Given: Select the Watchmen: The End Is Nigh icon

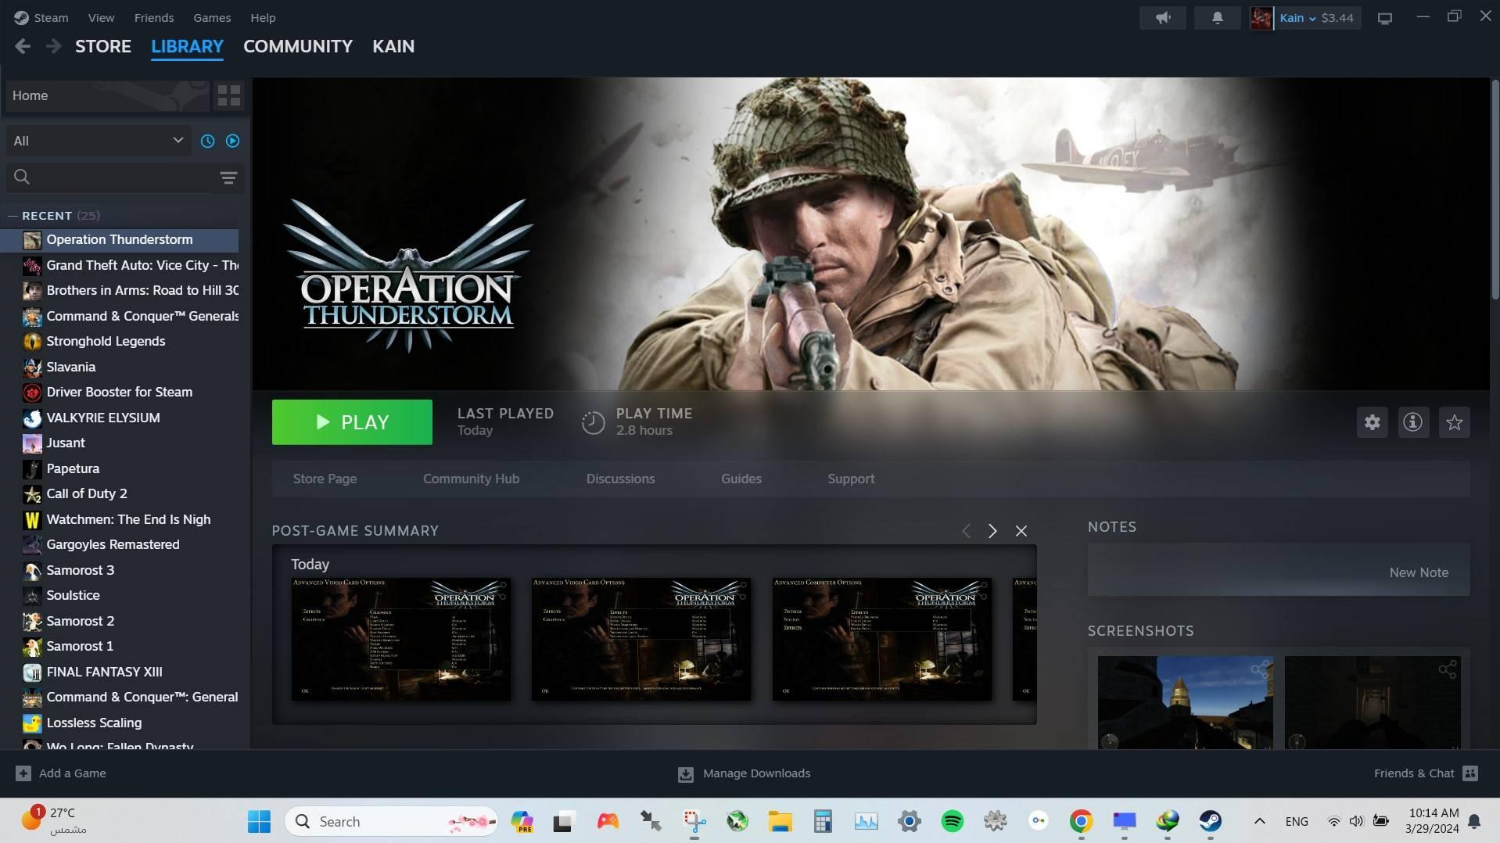Looking at the screenshot, I should pos(32,520).
